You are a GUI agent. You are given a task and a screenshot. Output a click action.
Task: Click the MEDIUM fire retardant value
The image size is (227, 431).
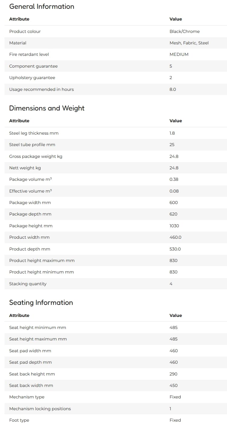pyautogui.click(x=179, y=55)
